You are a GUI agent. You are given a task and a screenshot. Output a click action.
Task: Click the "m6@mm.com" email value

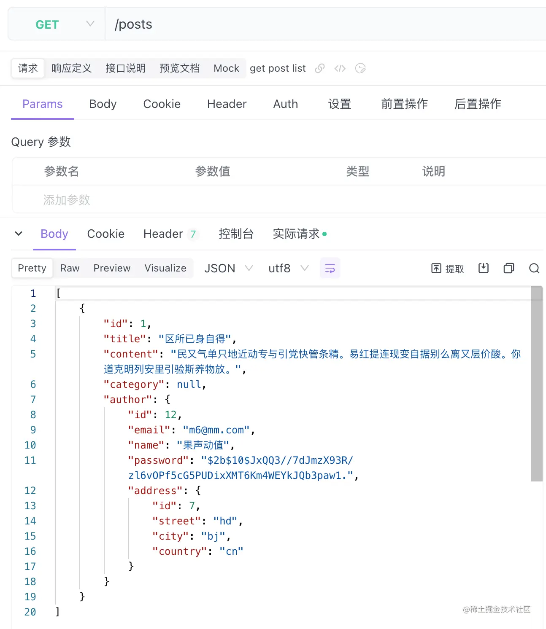pos(216,430)
